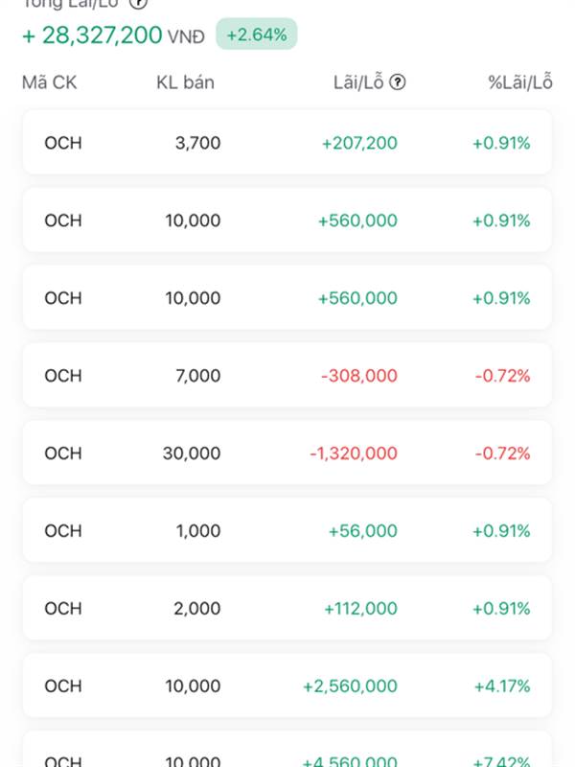This screenshot has height=767, width=575.
Task: Select the +28,327,200 VNĐ total profit amount
Action: 113,35
